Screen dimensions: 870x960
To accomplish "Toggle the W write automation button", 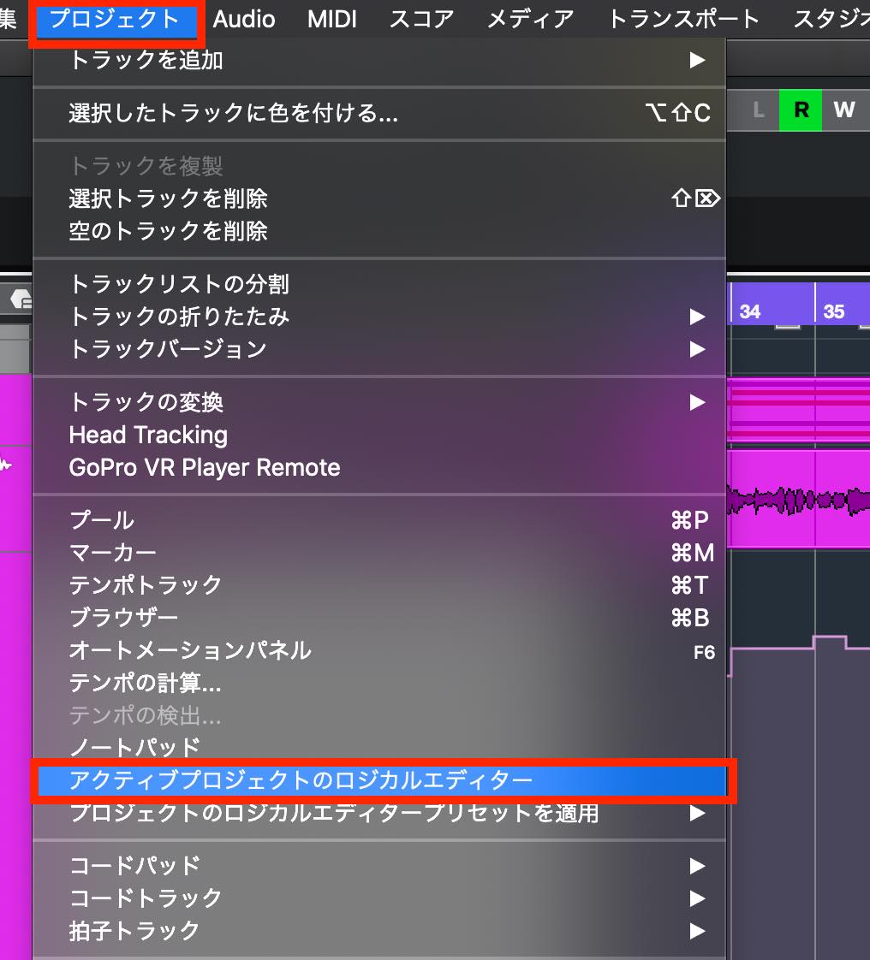I will [845, 110].
